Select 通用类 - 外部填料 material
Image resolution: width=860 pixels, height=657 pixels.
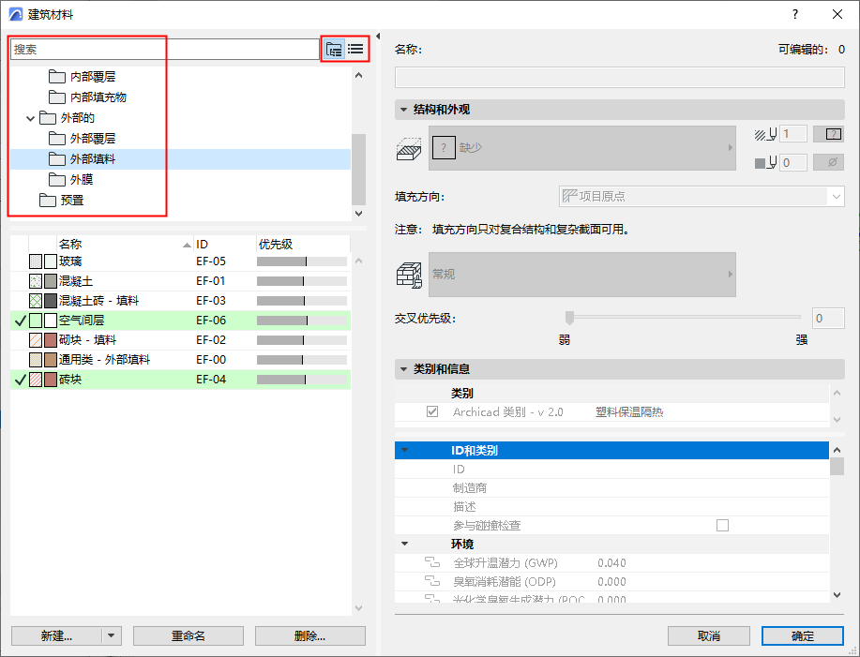[x=180, y=360]
